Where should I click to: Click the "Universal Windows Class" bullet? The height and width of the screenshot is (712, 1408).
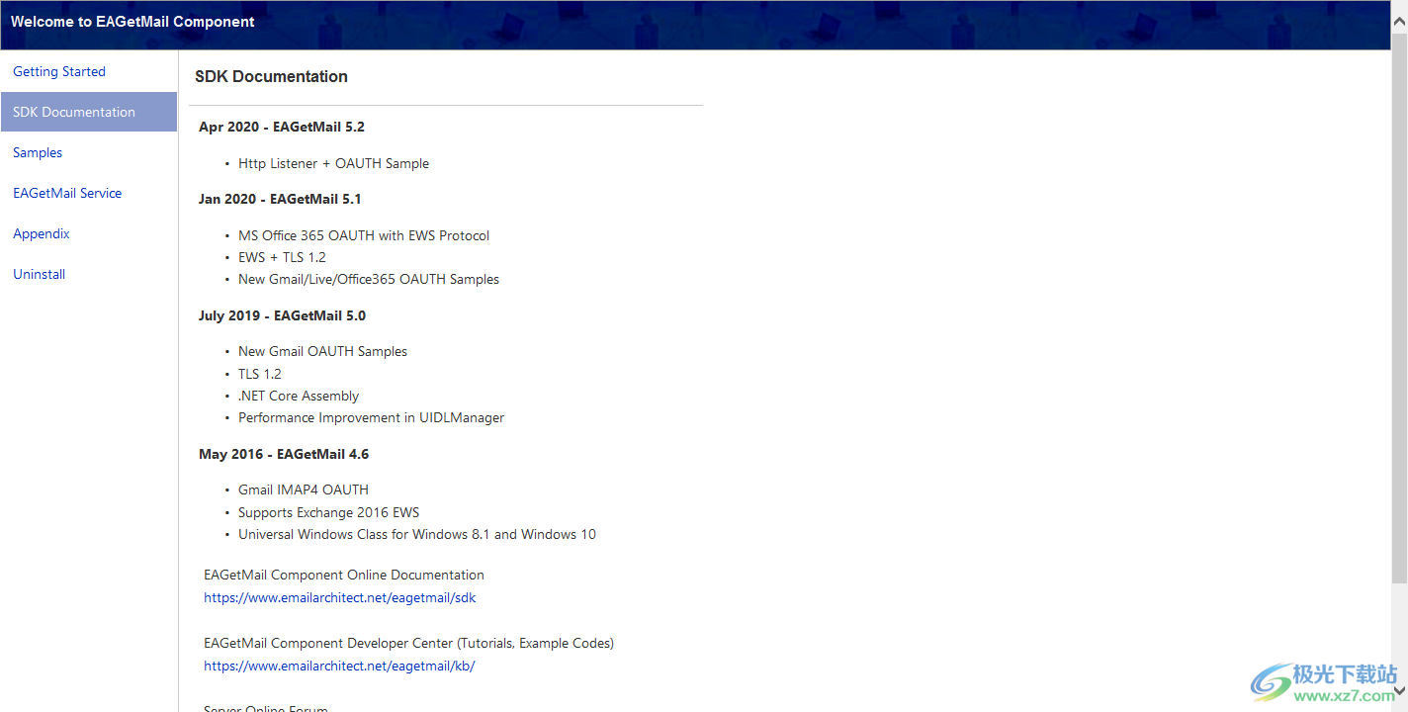[417, 534]
